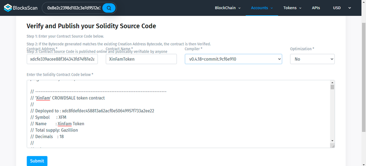The image size is (366, 166).
Task: Click the Step 1 instruction text
Action: pyautogui.click(x=65, y=37)
